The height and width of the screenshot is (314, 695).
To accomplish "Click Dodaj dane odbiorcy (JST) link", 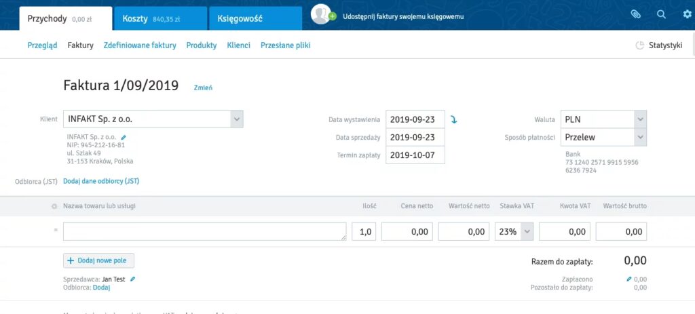I will [x=101, y=181].
